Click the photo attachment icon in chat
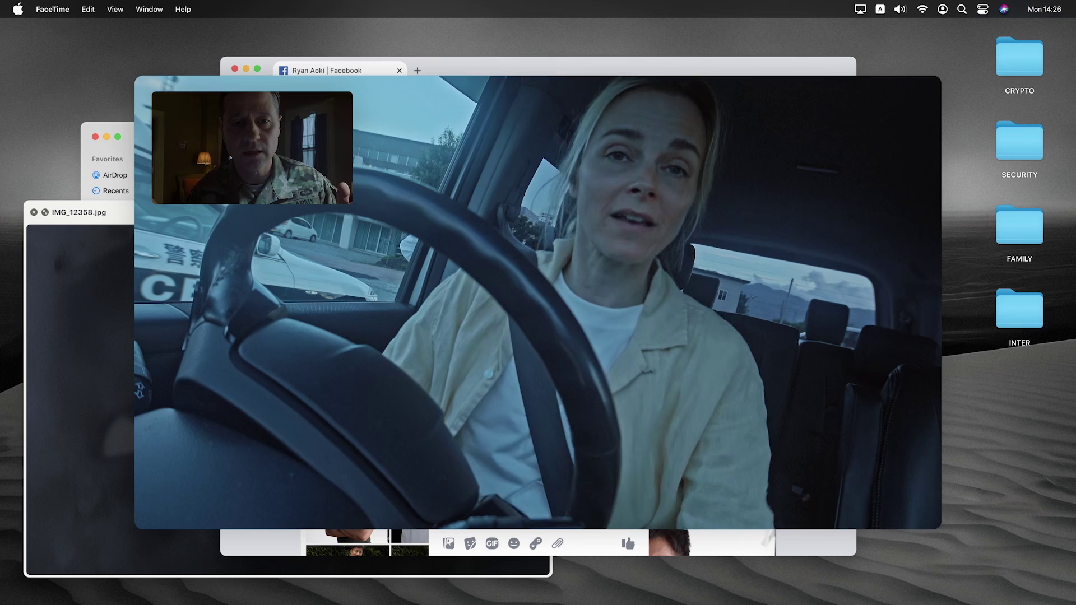1076x605 pixels. (449, 543)
